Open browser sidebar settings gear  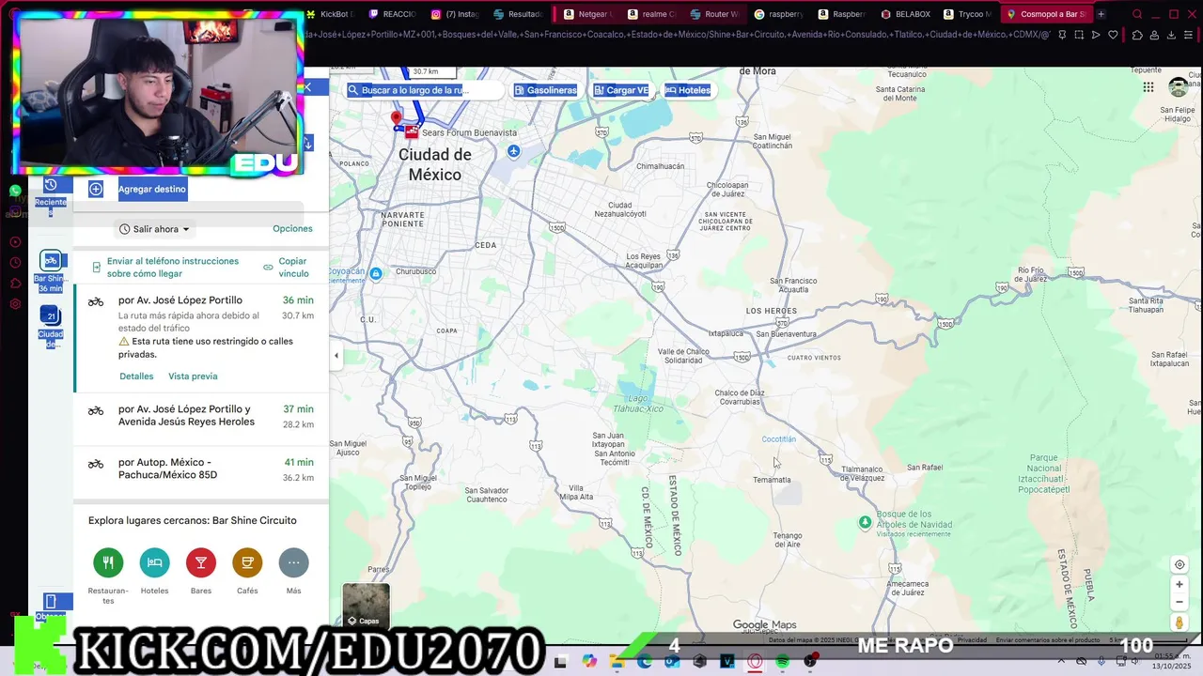(15, 304)
